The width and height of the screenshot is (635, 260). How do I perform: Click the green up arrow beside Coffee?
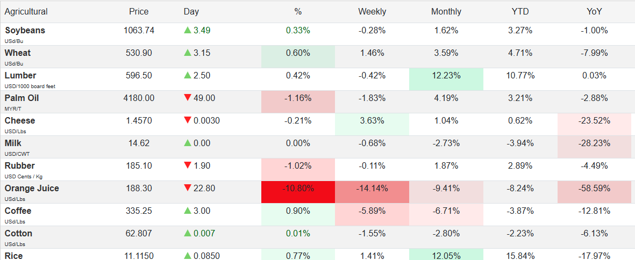click(188, 211)
